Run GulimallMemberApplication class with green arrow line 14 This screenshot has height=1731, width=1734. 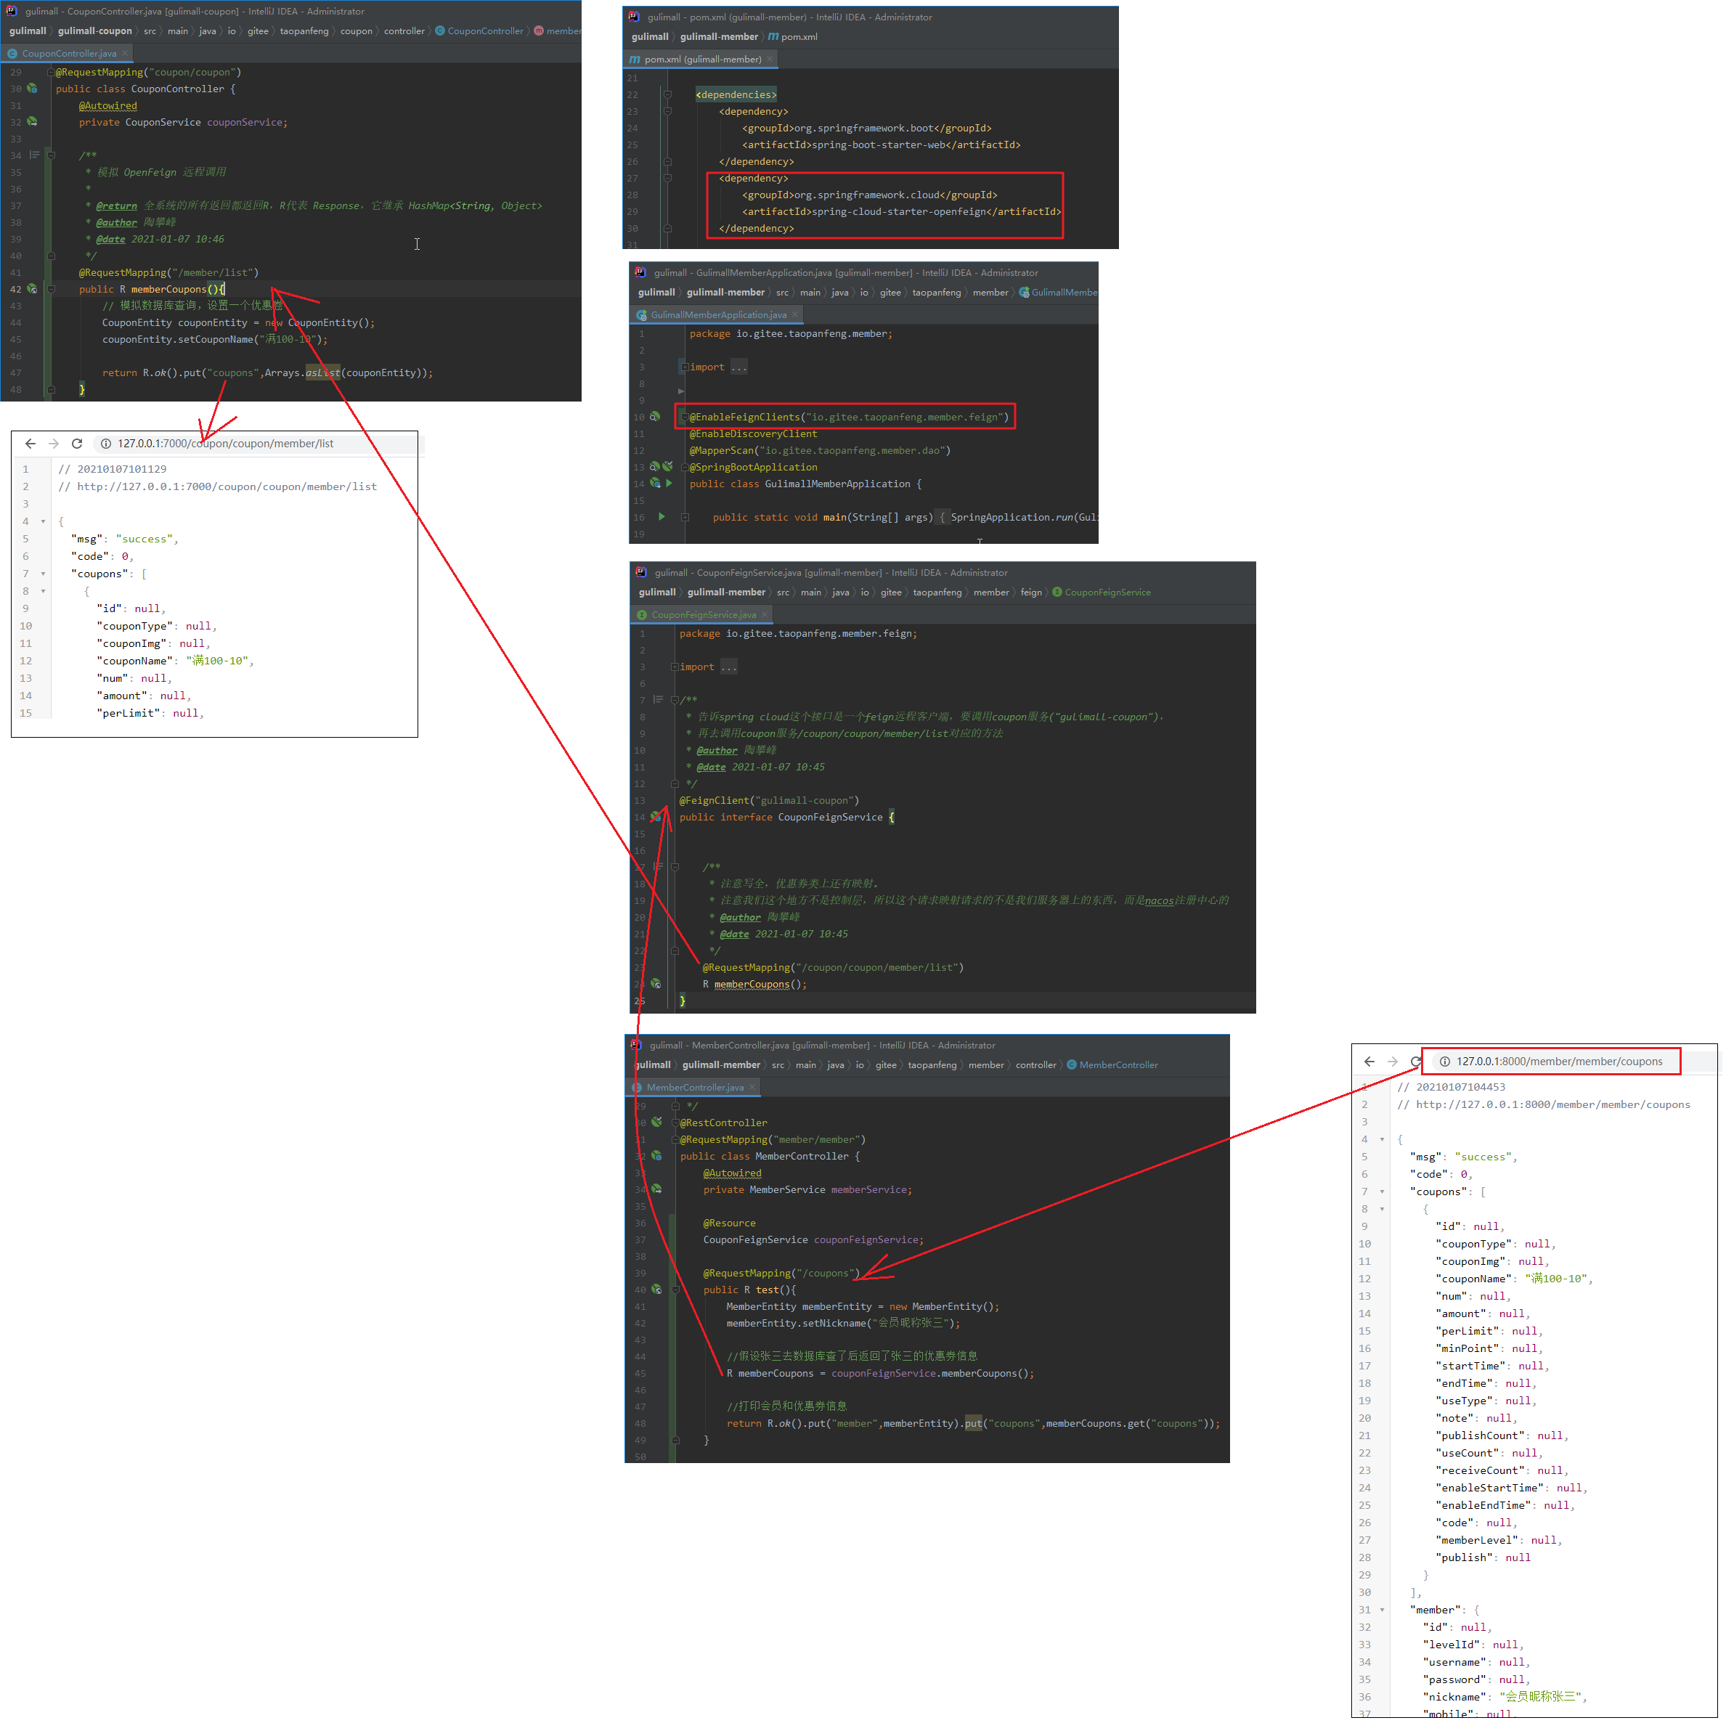[x=670, y=484]
